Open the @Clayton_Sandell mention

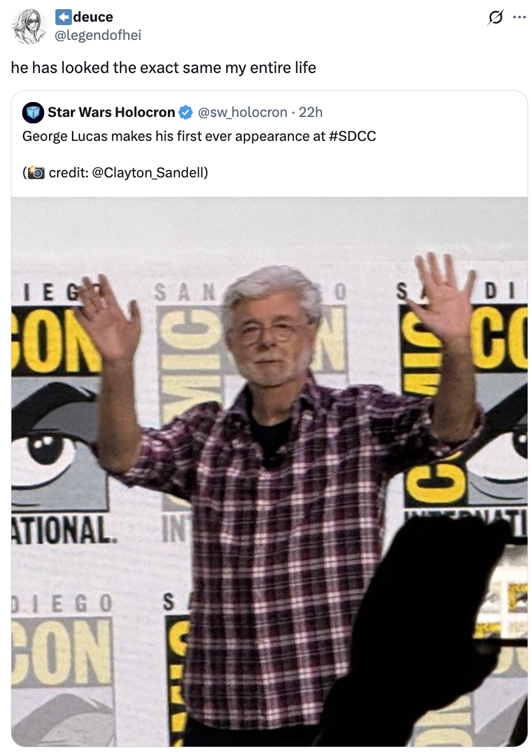click(148, 172)
